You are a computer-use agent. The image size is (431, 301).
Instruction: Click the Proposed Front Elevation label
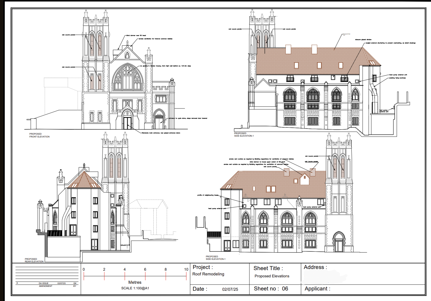click(39, 135)
